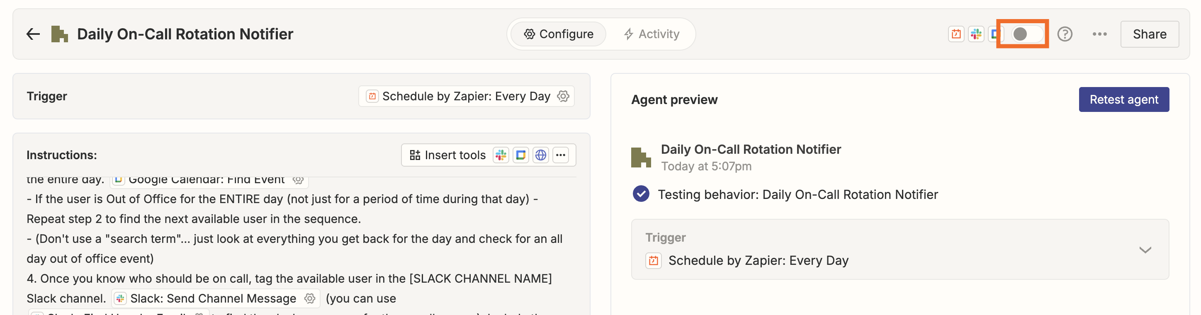1201x315 pixels.
Task: Click 'Testing behavior: Daily On-Call Rotation Notifier' text
Action: pyautogui.click(x=798, y=194)
